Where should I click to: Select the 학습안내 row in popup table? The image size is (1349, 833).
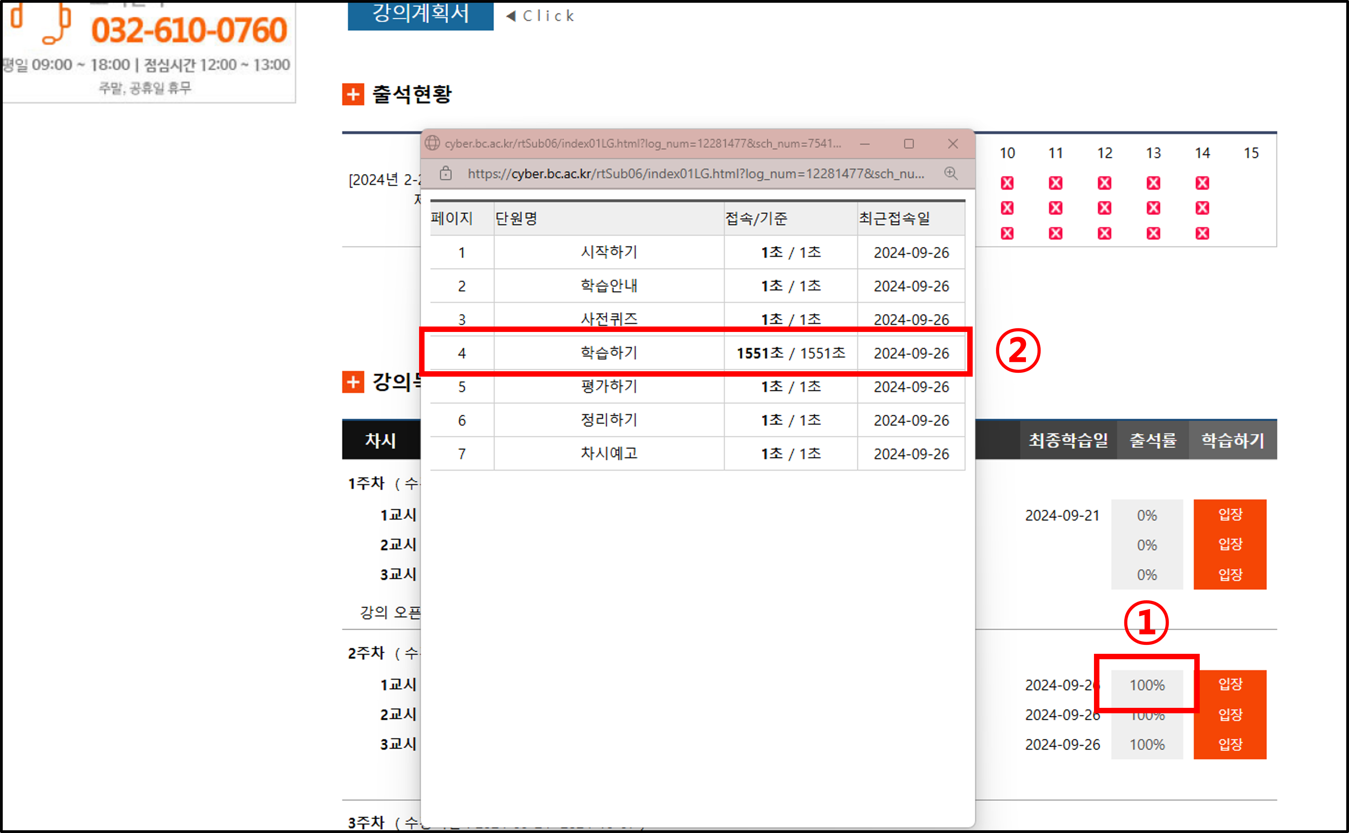(697, 286)
